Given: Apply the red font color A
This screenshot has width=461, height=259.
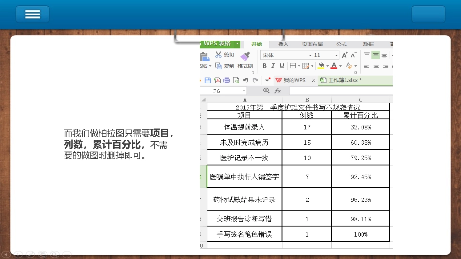Looking at the screenshot, I should pyautogui.click(x=334, y=66).
